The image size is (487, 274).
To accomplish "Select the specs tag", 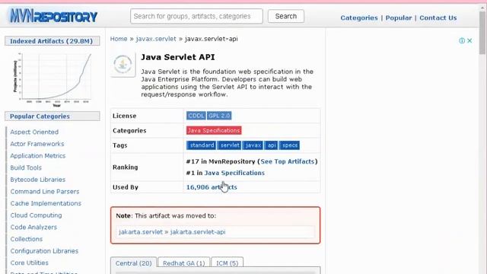I will click(289, 145).
